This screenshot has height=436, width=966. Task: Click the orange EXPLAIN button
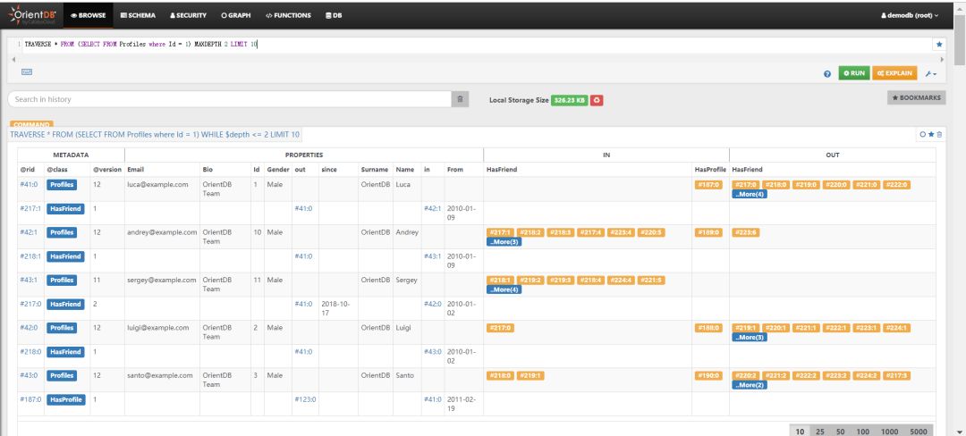tap(894, 73)
